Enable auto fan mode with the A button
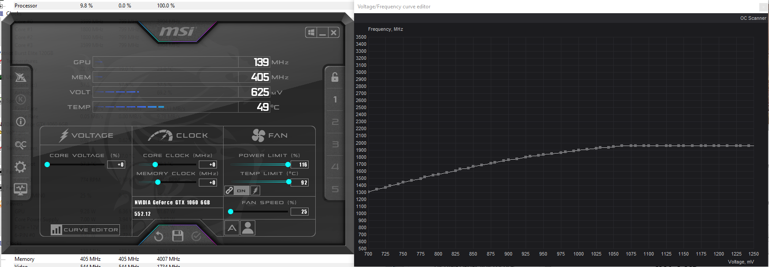 click(232, 228)
